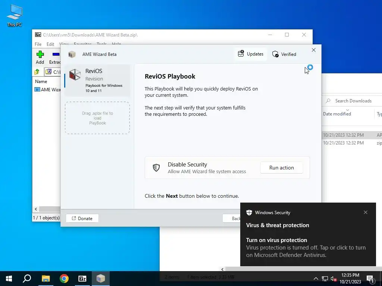The image size is (382, 286).
Task: Click the 7z icon in 7-Zip title bar
Action: click(38, 35)
